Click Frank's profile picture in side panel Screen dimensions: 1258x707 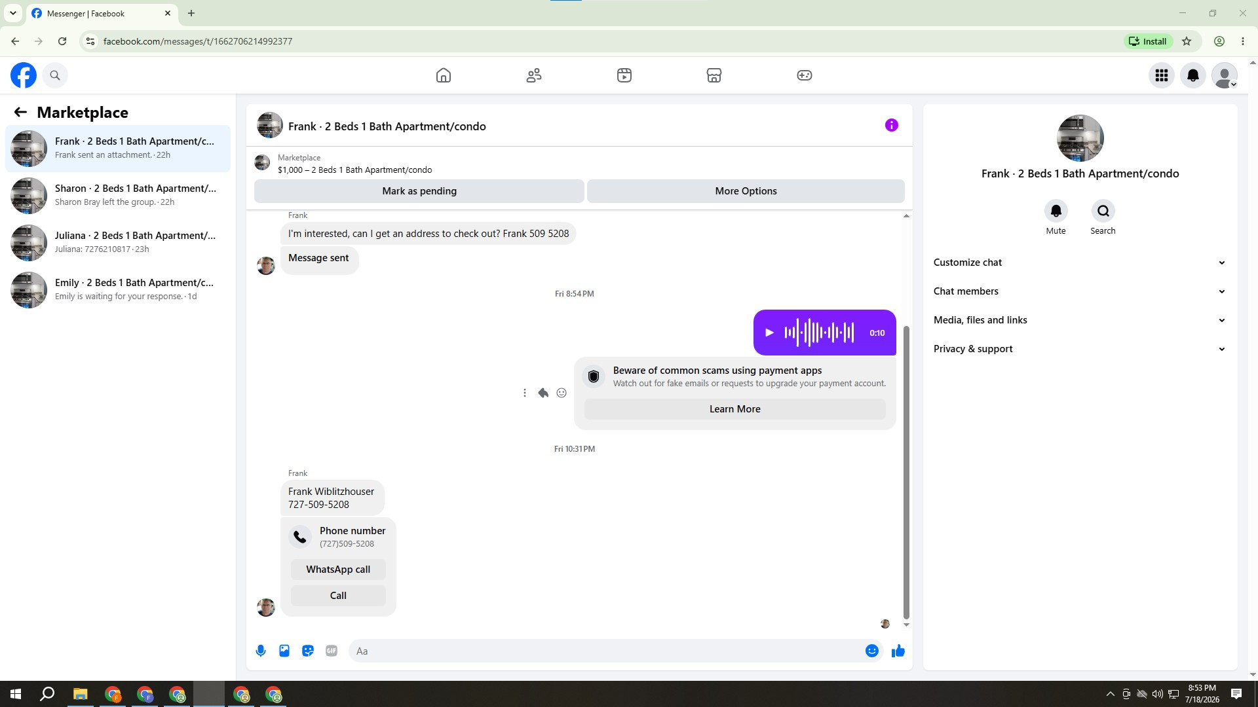tap(1080, 138)
